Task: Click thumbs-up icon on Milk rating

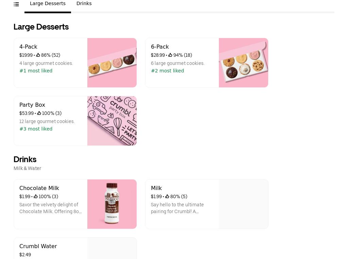Action: pos(167,196)
